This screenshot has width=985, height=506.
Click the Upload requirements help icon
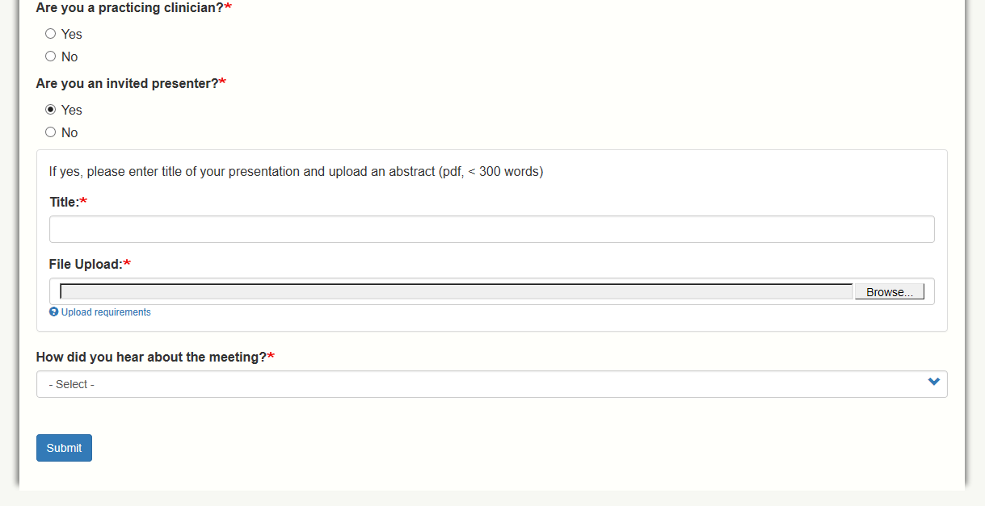click(54, 312)
